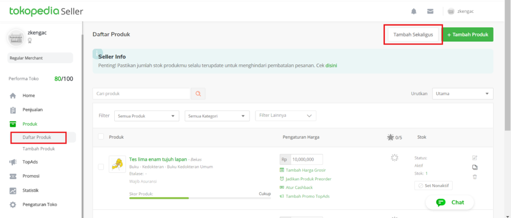The width and height of the screenshot is (511, 218).
Task: Tick the select-all Produk header checkbox
Action: point(101,137)
